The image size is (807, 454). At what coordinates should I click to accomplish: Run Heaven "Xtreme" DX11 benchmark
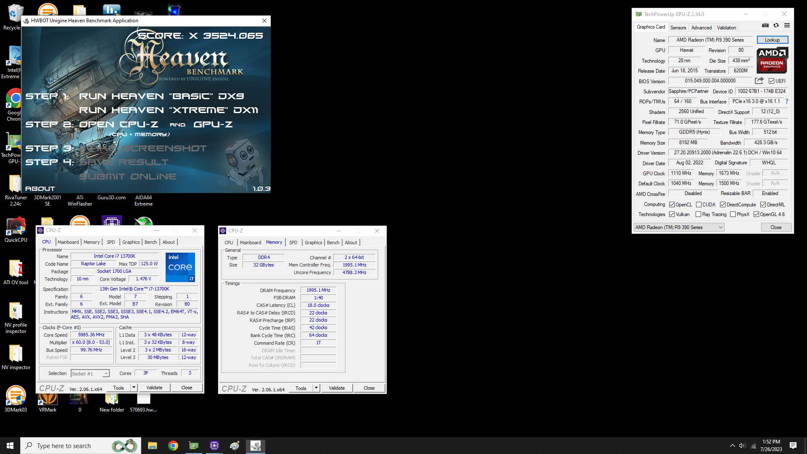[x=169, y=110]
